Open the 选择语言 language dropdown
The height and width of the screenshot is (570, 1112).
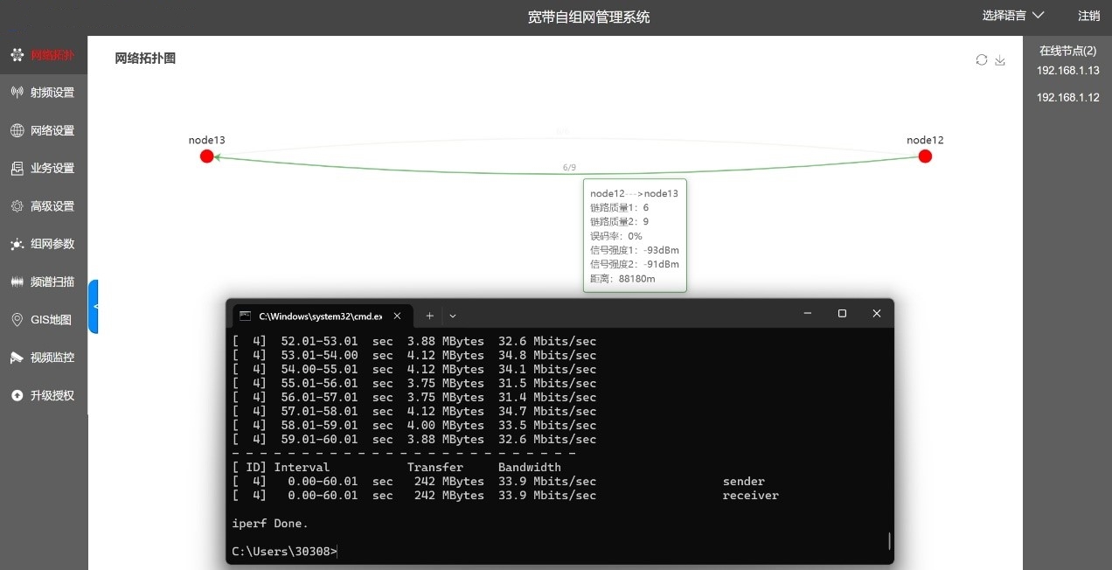click(x=1013, y=15)
